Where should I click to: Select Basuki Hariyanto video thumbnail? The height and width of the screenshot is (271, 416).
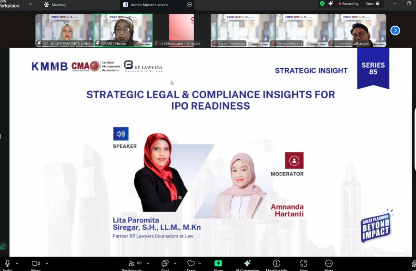click(240, 30)
